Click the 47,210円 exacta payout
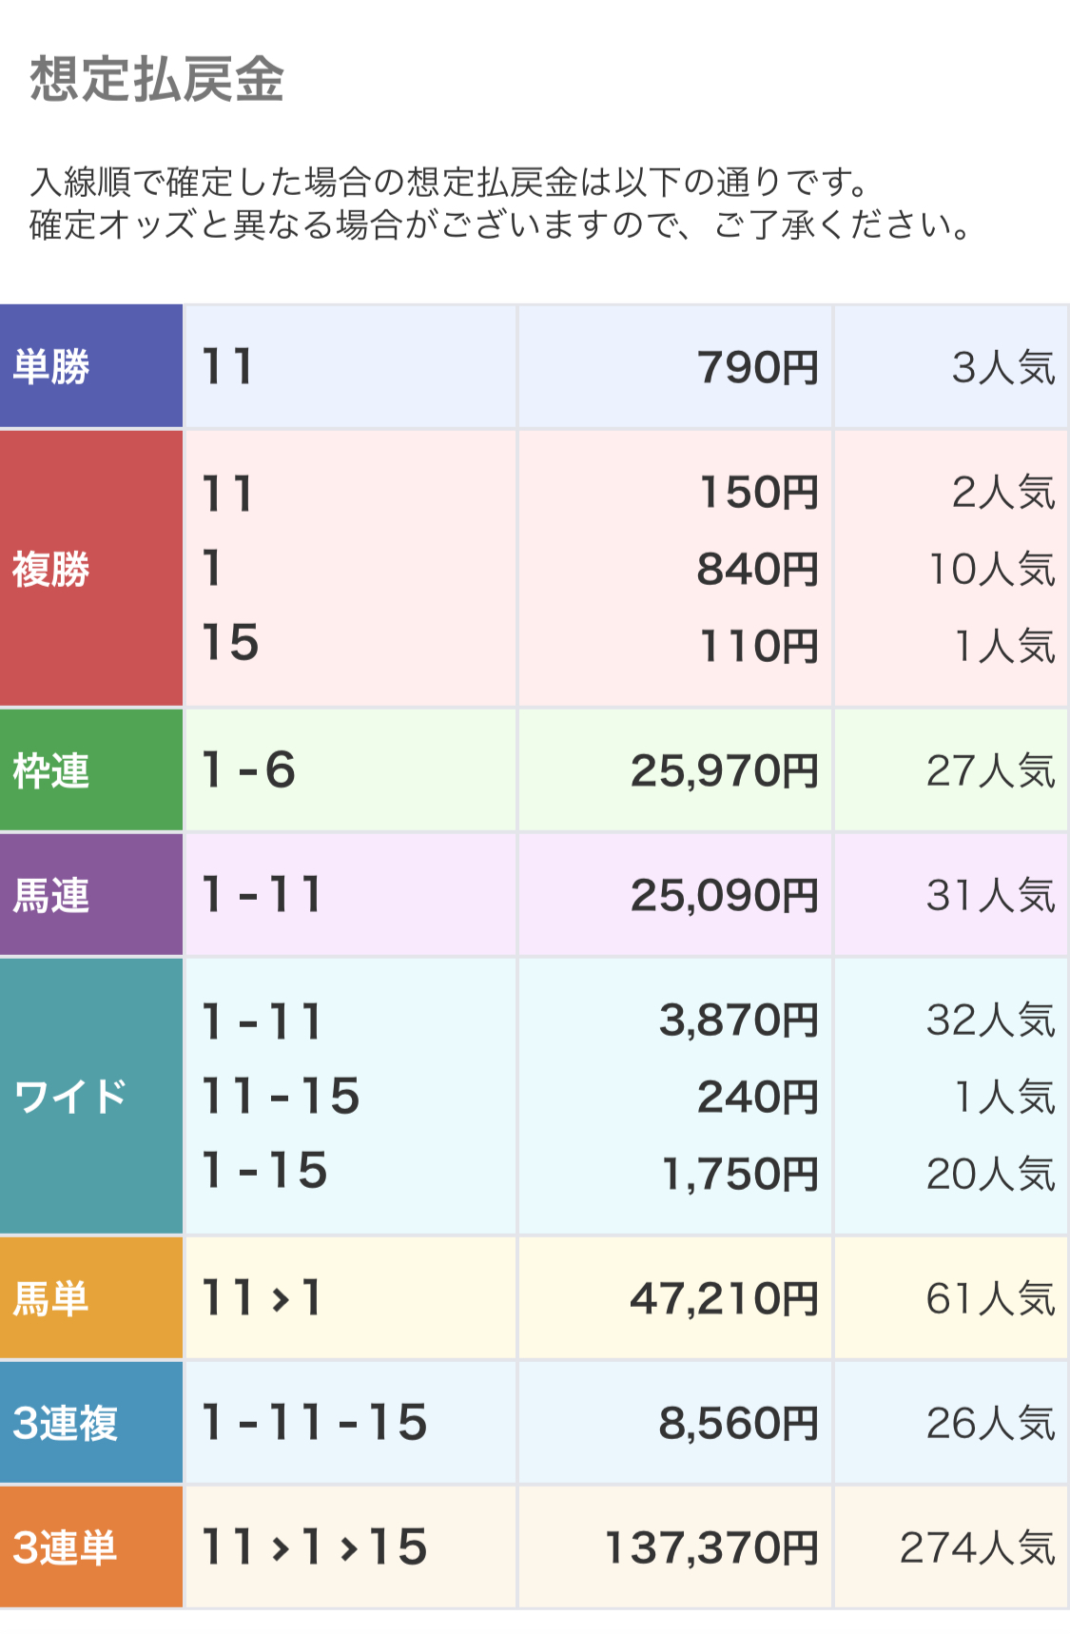The width and height of the screenshot is (1070, 1634). click(x=724, y=1299)
